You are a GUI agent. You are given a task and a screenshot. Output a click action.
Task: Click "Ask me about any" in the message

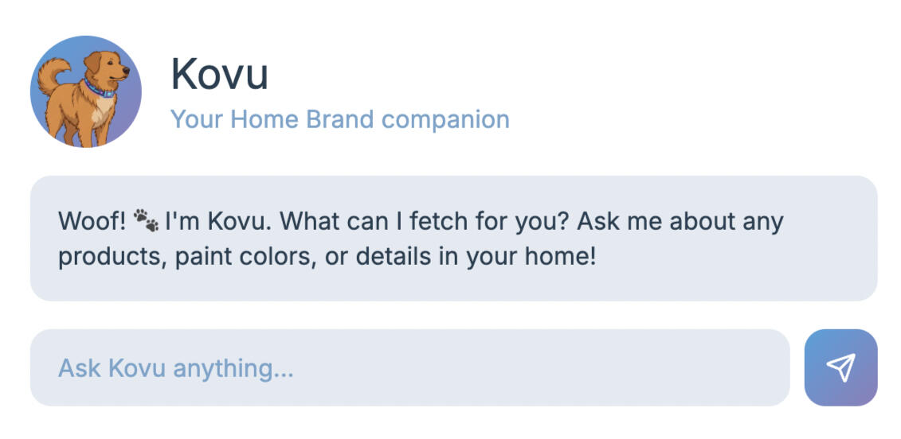pos(680,220)
